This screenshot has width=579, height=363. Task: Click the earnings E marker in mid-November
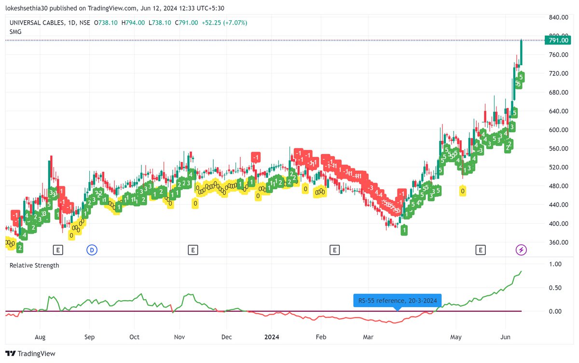[x=193, y=250]
